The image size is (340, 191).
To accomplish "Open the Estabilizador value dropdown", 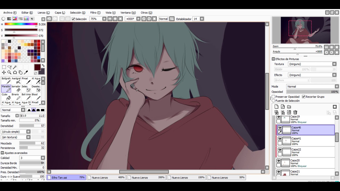I will coord(202,19).
